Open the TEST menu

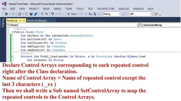click(90, 9)
